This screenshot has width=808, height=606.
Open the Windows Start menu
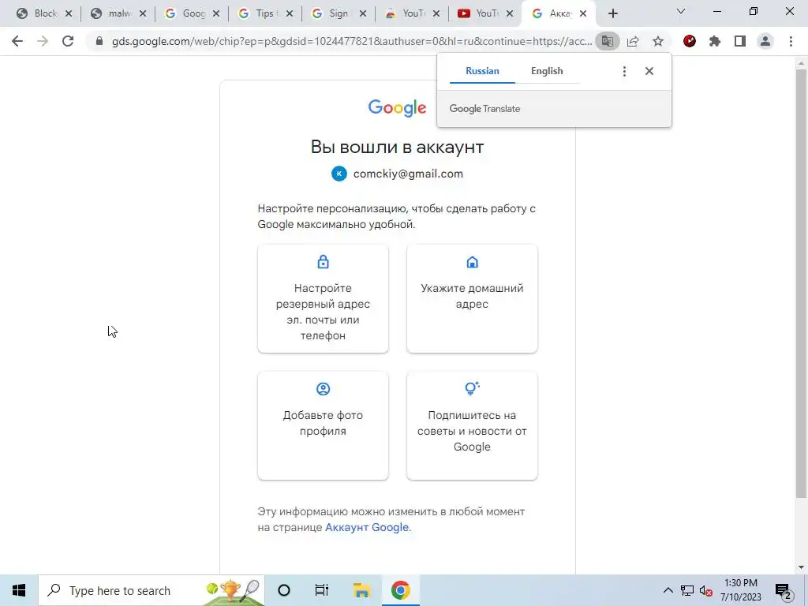pos(19,590)
